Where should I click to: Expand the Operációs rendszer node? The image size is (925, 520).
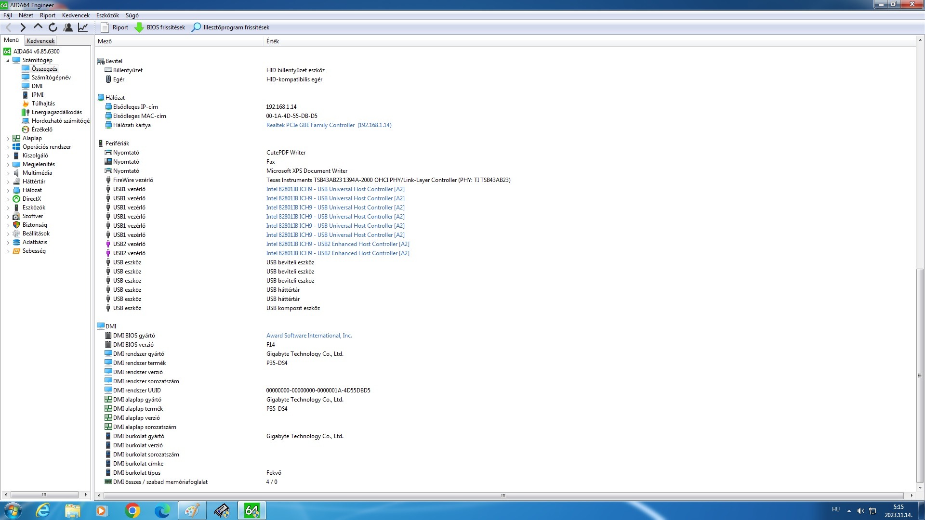click(8, 147)
